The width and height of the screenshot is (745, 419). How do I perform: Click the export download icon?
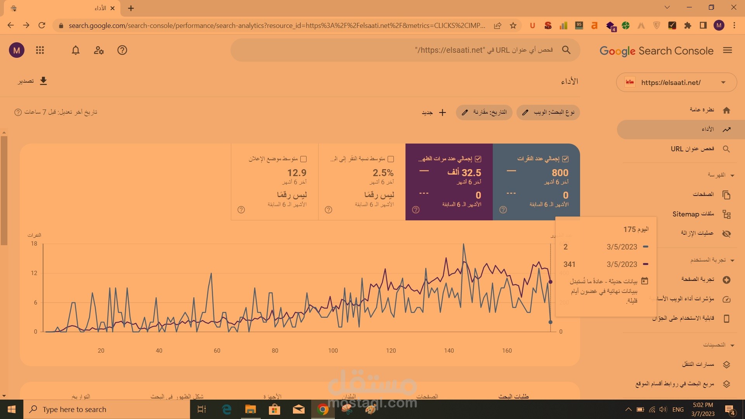pyautogui.click(x=43, y=81)
